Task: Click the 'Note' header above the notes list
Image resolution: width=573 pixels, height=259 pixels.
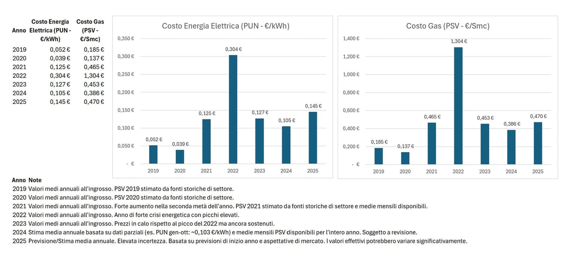Action: click(x=35, y=180)
